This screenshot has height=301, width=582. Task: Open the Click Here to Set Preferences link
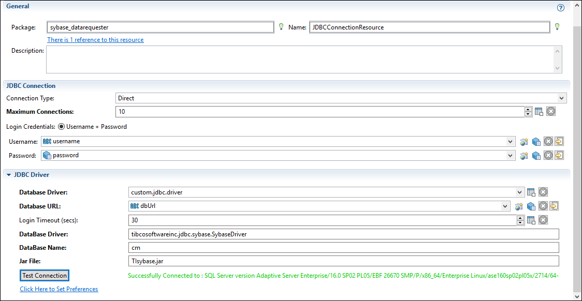click(59, 289)
